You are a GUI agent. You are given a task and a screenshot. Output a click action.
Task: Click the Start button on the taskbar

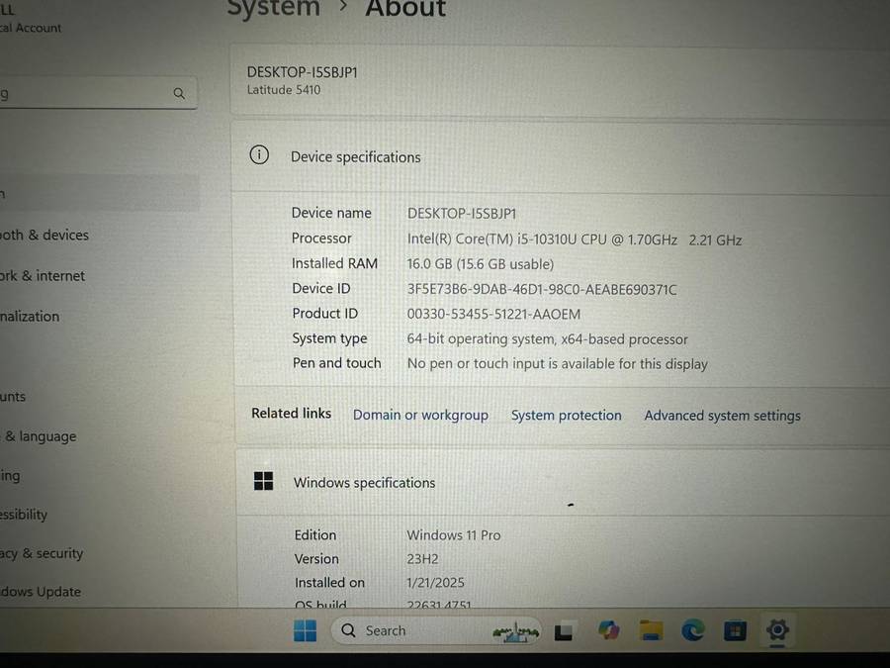305,630
